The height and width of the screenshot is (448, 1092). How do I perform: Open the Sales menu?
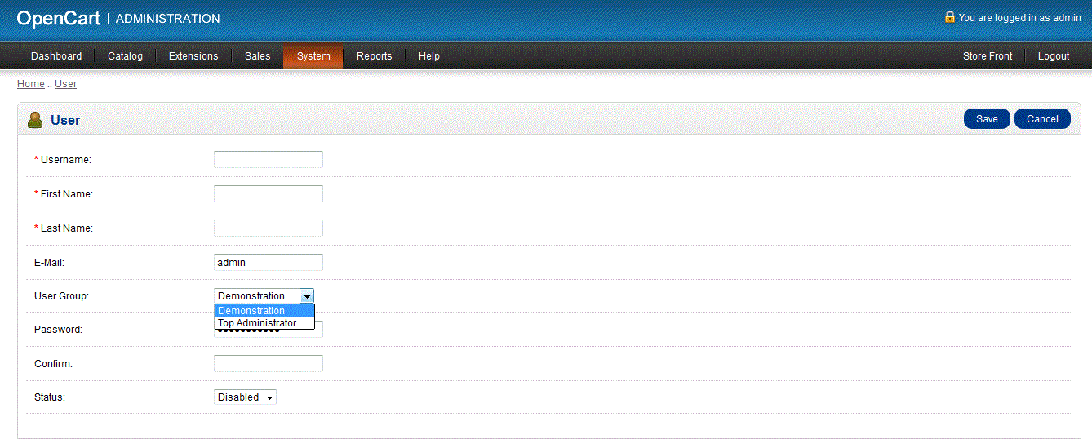click(x=257, y=56)
